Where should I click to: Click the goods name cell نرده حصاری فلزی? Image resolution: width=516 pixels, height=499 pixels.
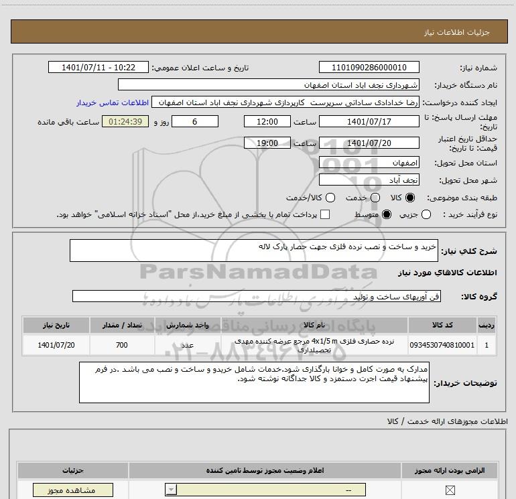pos(314,346)
